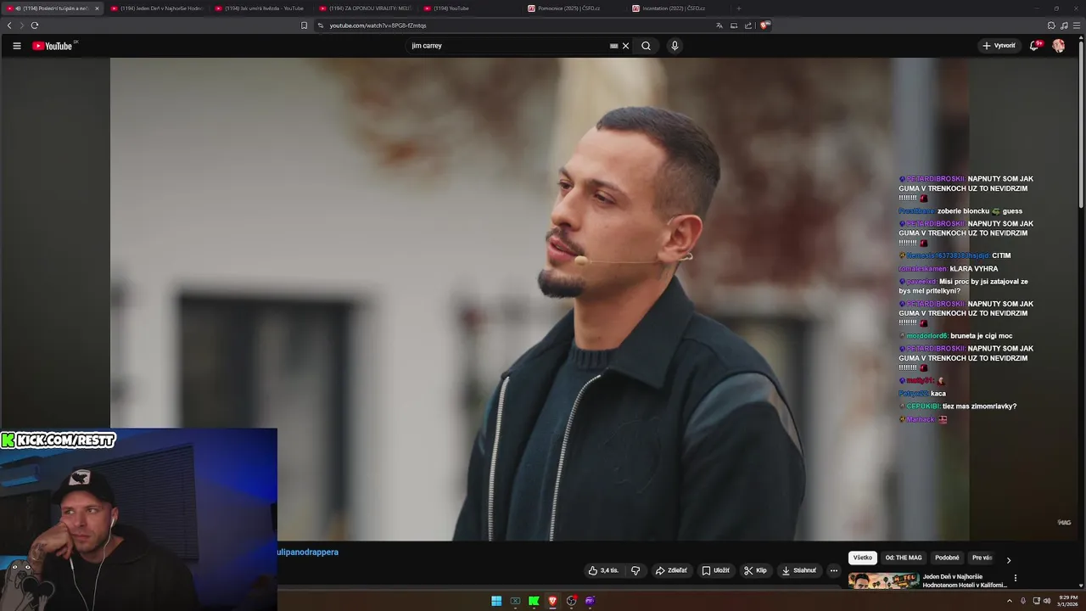Image resolution: width=1086 pixels, height=611 pixels.
Task: Open the media control music-note icon
Action: coord(1064,25)
